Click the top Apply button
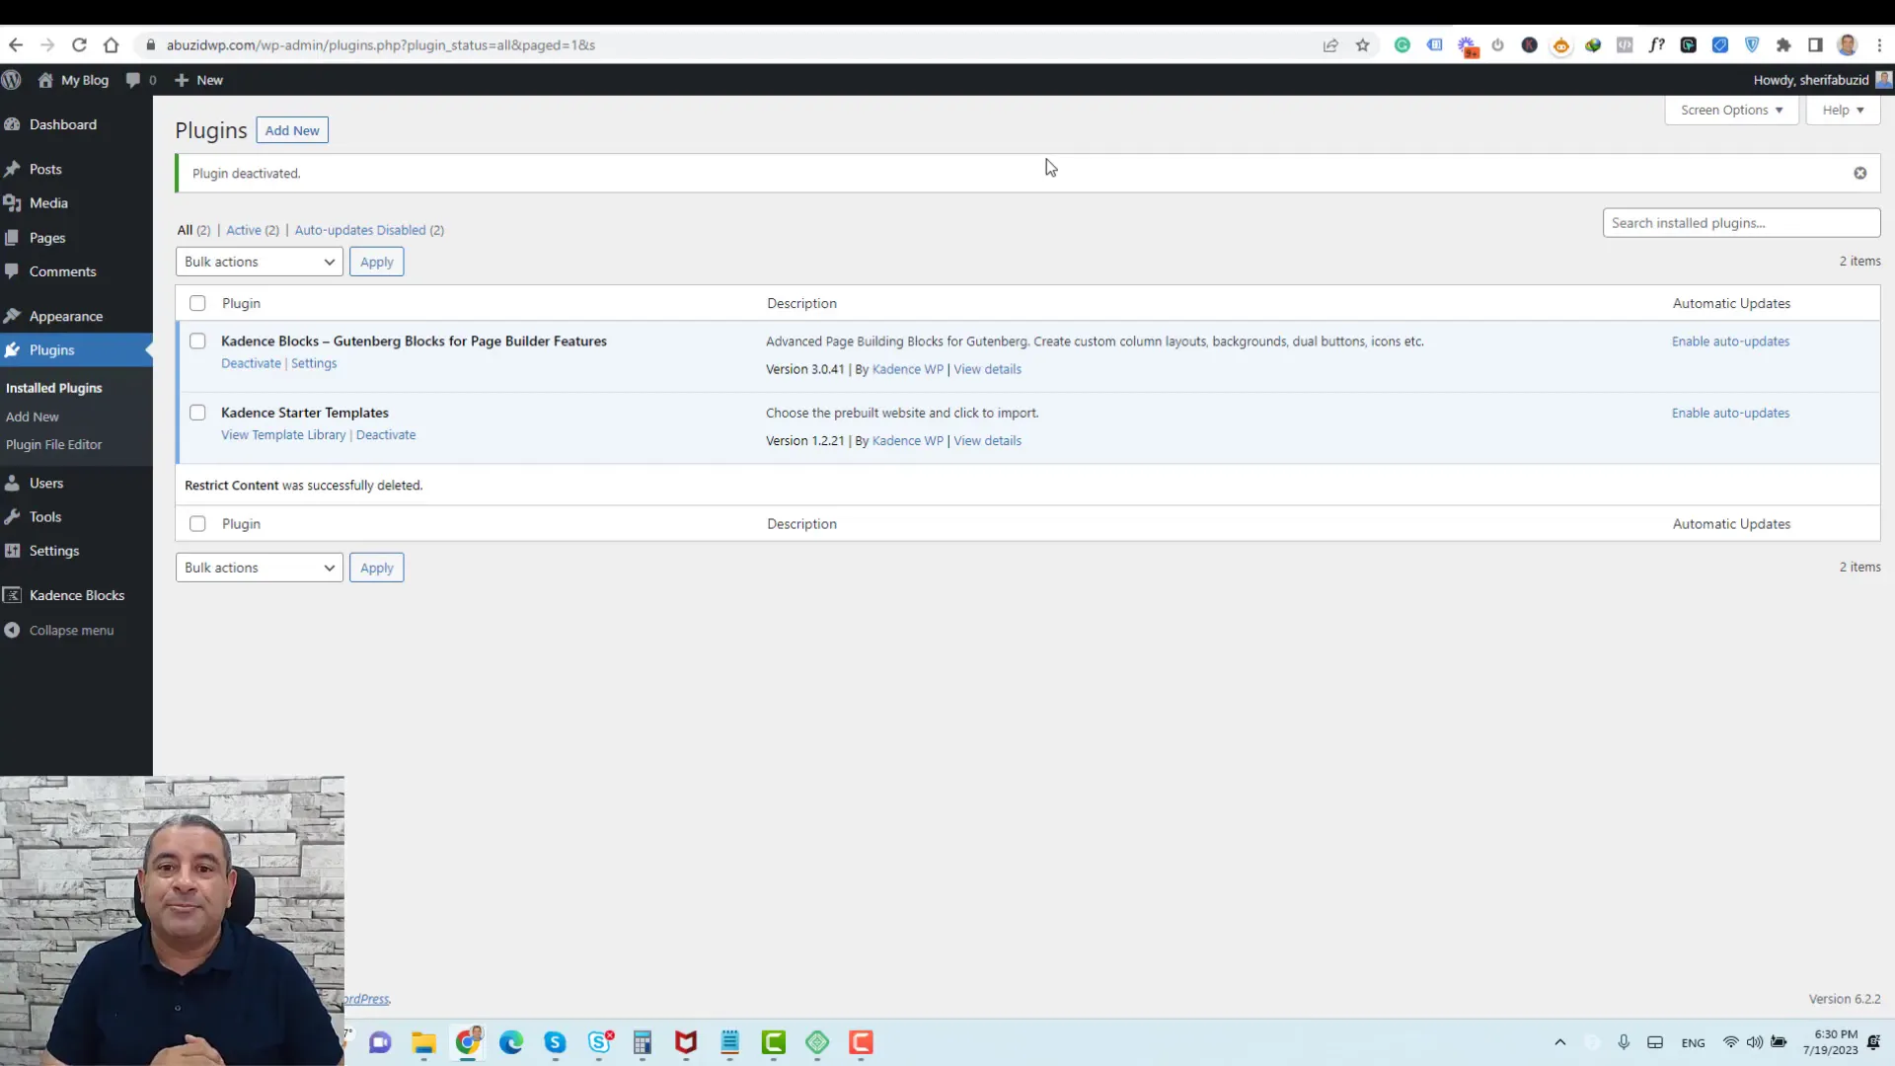The height and width of the screenshot is (1066, 1895). click(x=377, y=262)
